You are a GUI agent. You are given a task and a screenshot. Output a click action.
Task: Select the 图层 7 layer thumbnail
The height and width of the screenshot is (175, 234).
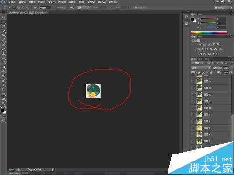[199, 128]
